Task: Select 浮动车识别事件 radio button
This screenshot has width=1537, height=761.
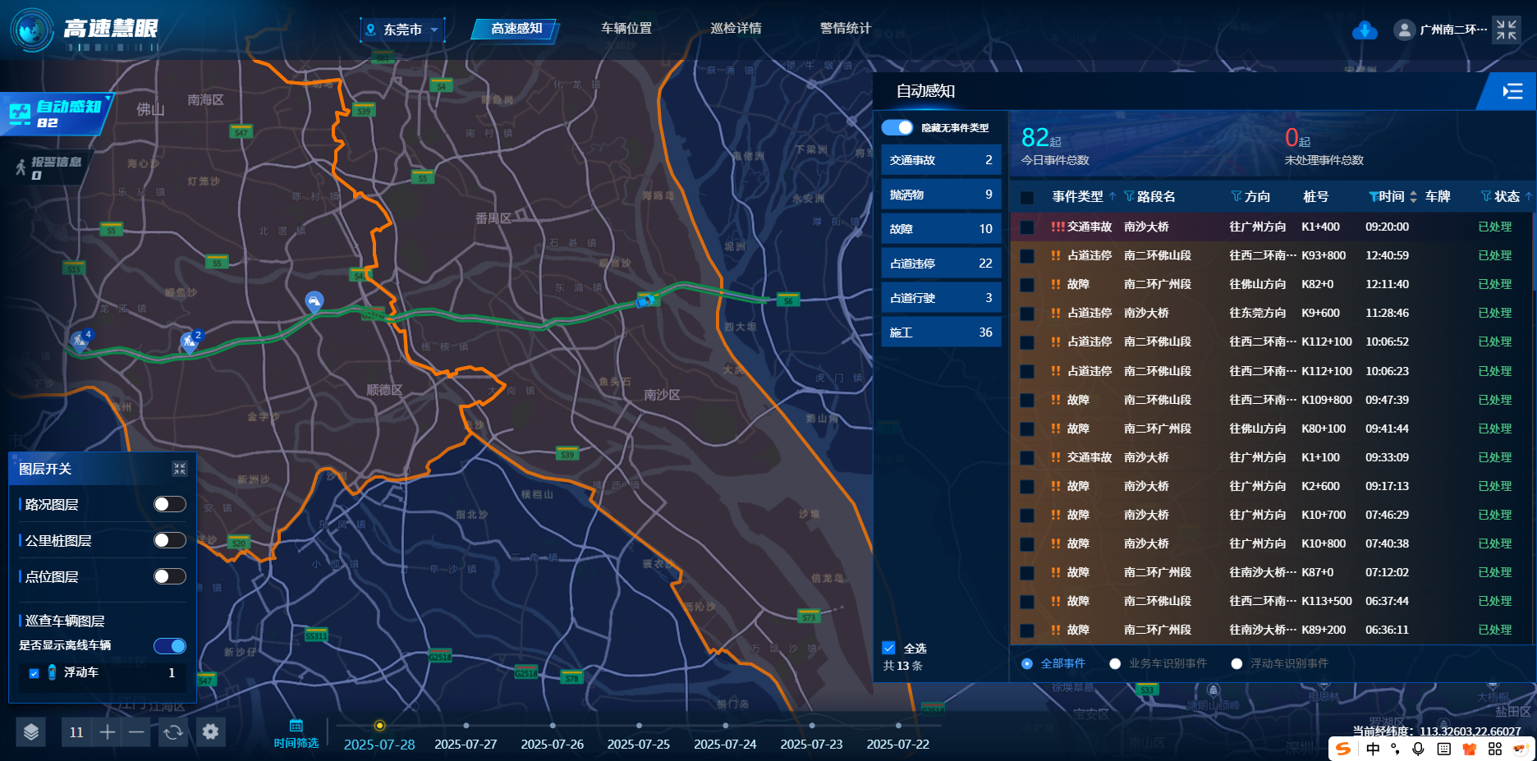Action: (1236, 663)
